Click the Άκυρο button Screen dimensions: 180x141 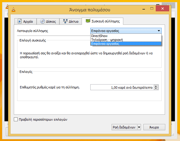[x=154, y=127]
